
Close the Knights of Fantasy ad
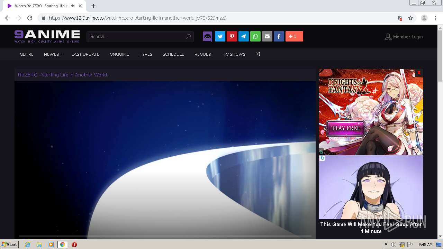(419, 73)
